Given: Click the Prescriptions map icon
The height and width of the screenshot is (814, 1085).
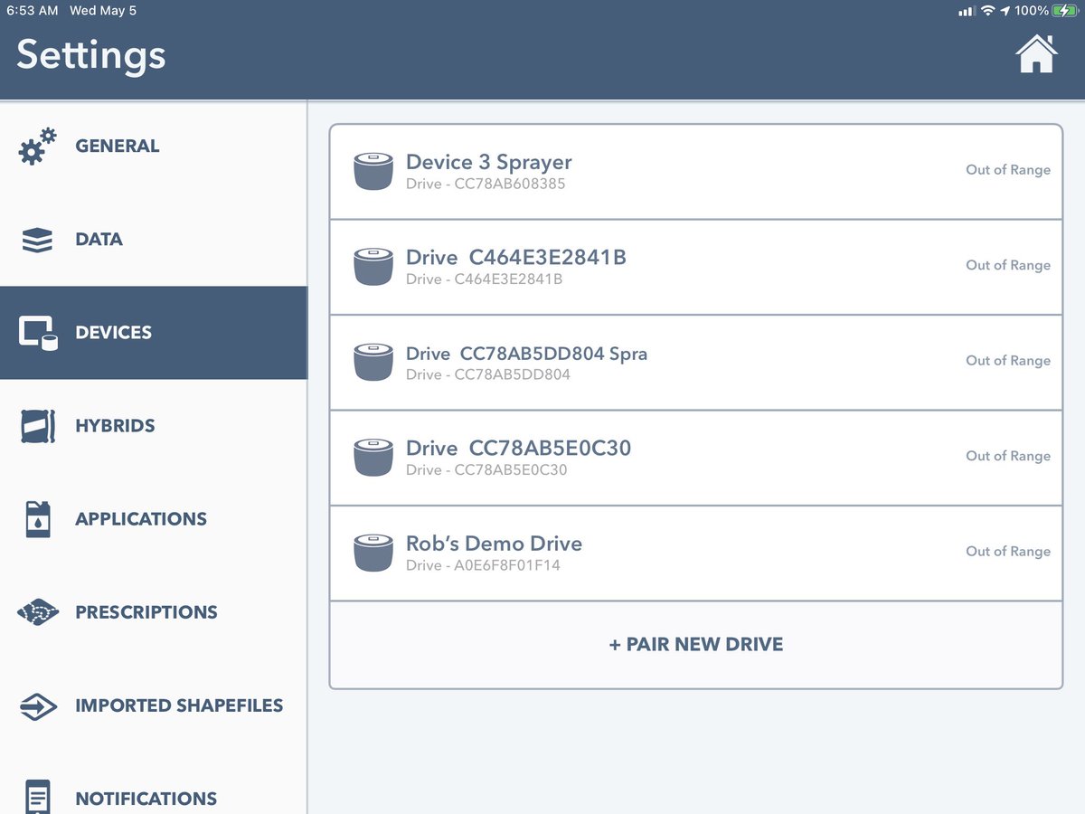Looking at the screenshot, I should (38, 612).
